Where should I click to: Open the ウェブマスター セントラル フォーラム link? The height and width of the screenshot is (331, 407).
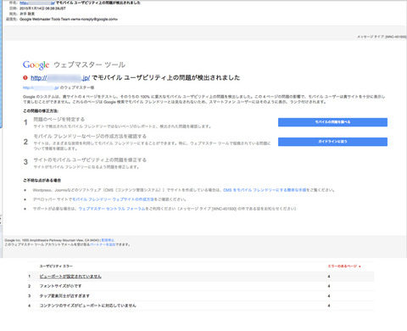pos(112,209)
